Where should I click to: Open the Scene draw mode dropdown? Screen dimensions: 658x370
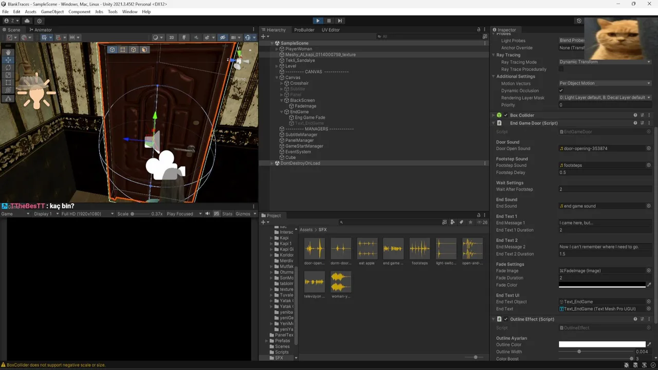[157, 38]
